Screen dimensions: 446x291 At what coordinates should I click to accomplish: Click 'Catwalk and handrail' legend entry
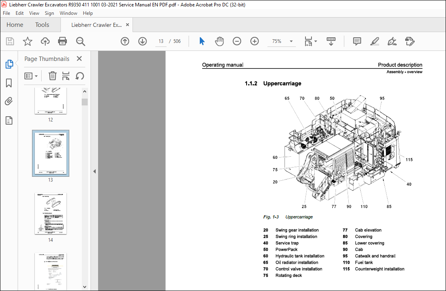[375, 256]
